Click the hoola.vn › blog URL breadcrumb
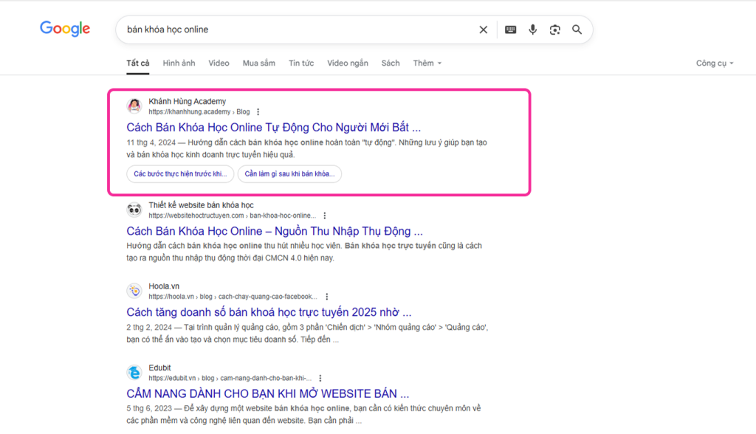 233,297
